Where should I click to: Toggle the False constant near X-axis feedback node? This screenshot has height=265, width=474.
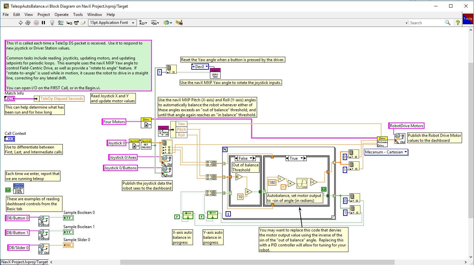coord(177,217)
